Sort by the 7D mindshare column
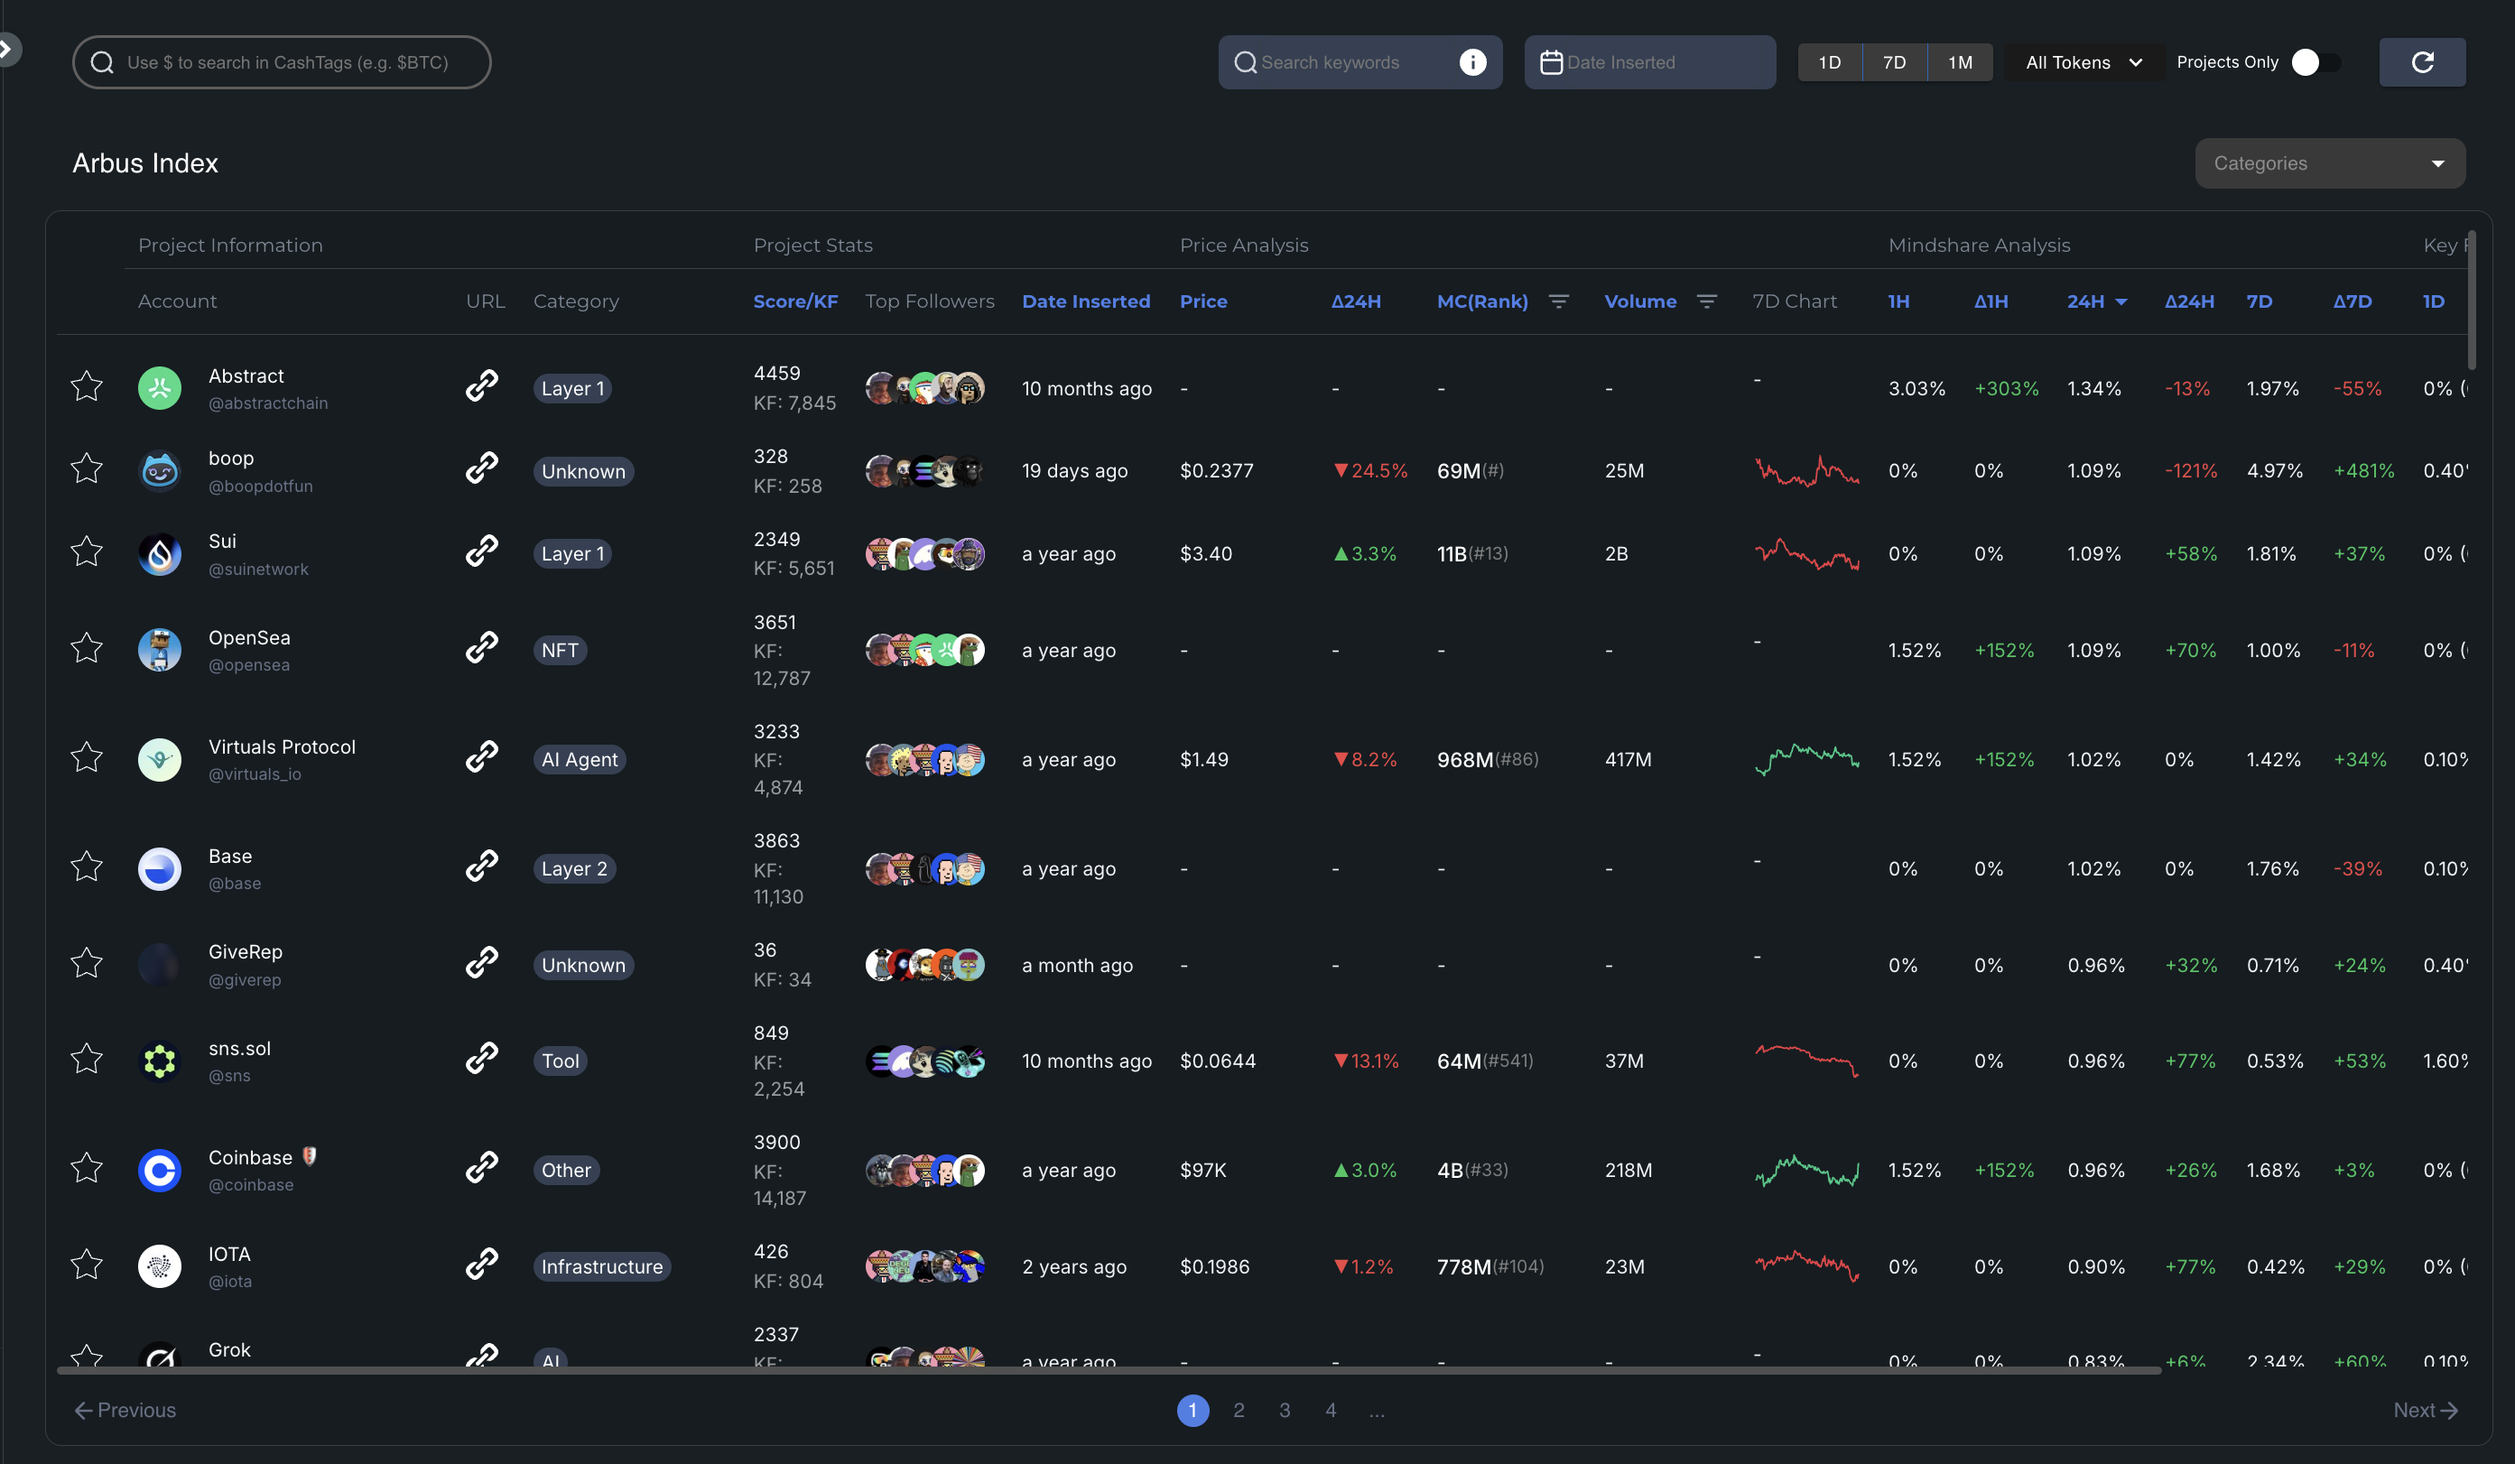This screenshot has width=2515, height=1464. point(2259,301)
